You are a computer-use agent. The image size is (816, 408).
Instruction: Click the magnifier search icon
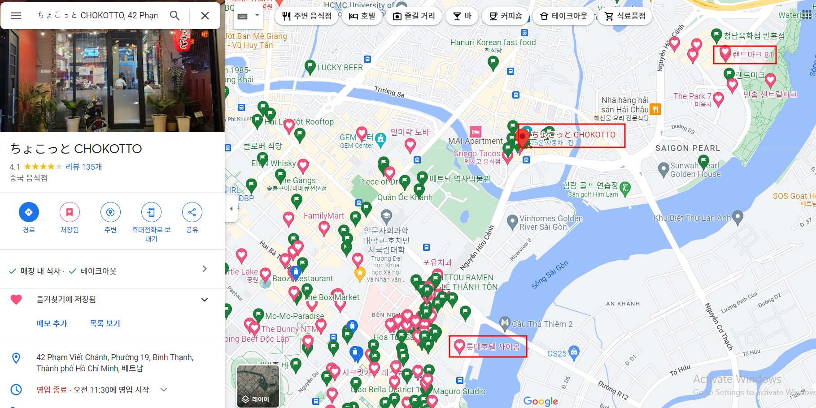coord(175,16)
